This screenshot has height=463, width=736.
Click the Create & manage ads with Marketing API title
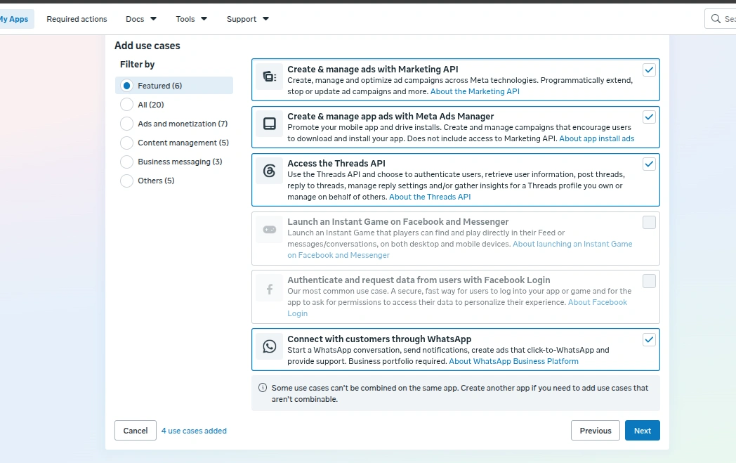click(x=373, y=69)
